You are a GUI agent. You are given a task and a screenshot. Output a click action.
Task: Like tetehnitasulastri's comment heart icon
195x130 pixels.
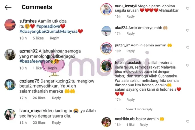point(188,65)
